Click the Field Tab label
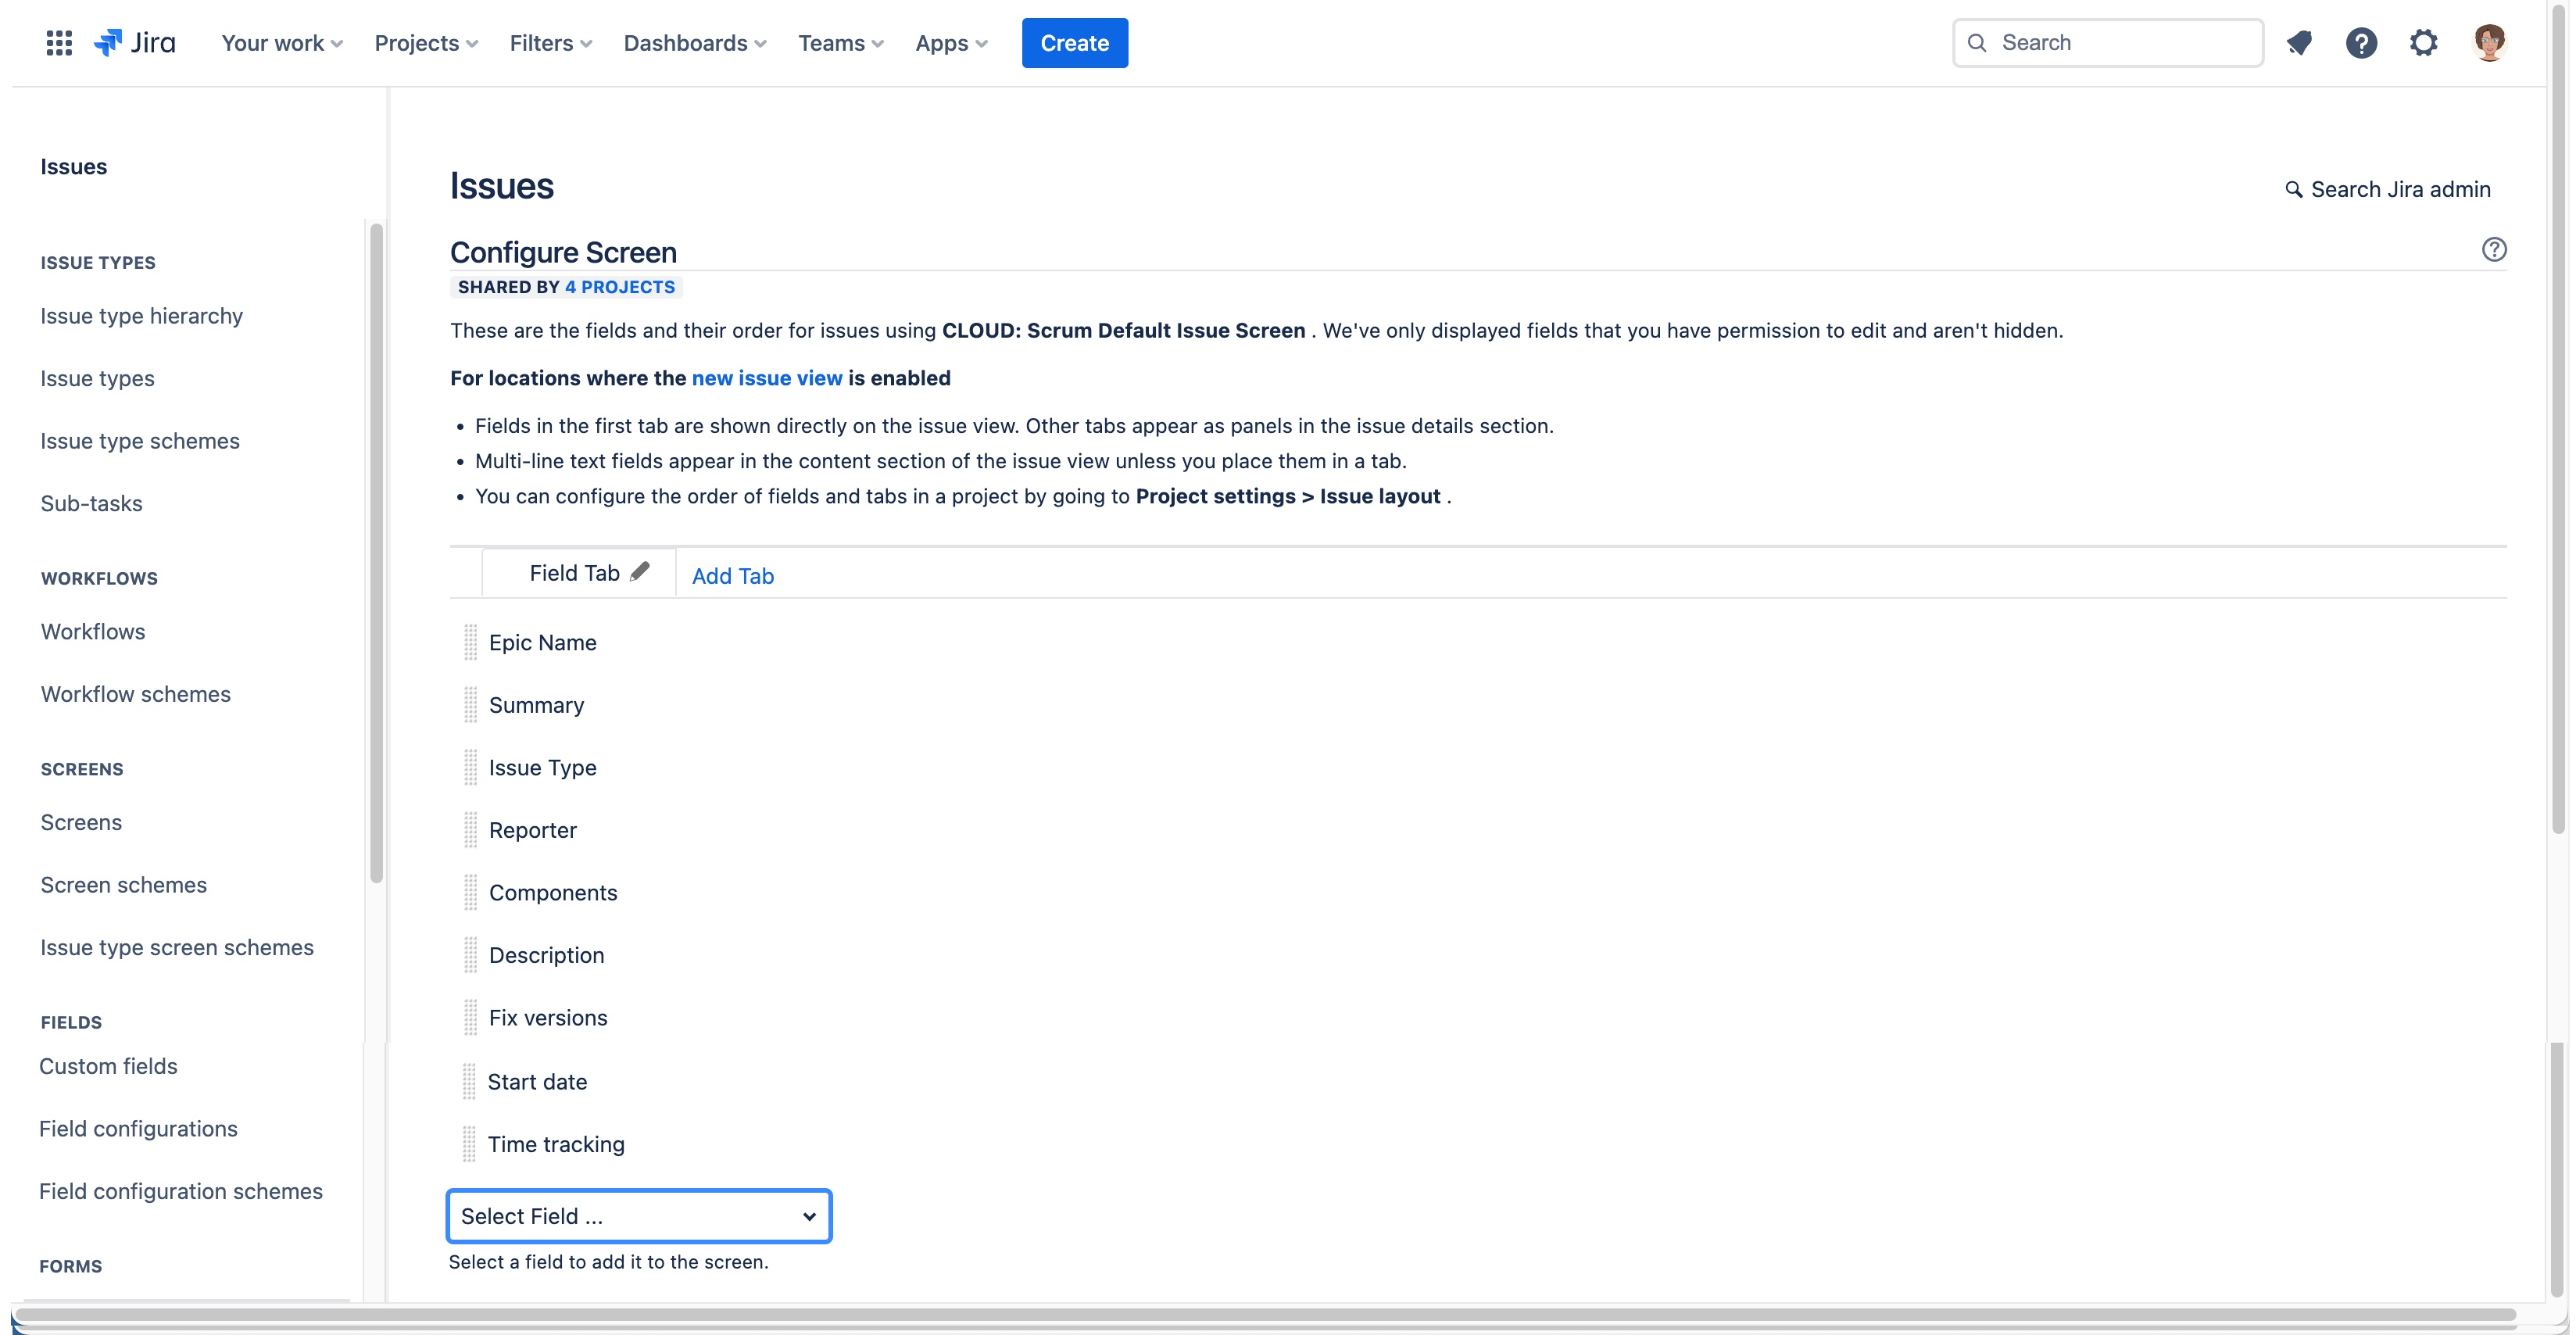2576x1335 pixels. click(574, 572)
